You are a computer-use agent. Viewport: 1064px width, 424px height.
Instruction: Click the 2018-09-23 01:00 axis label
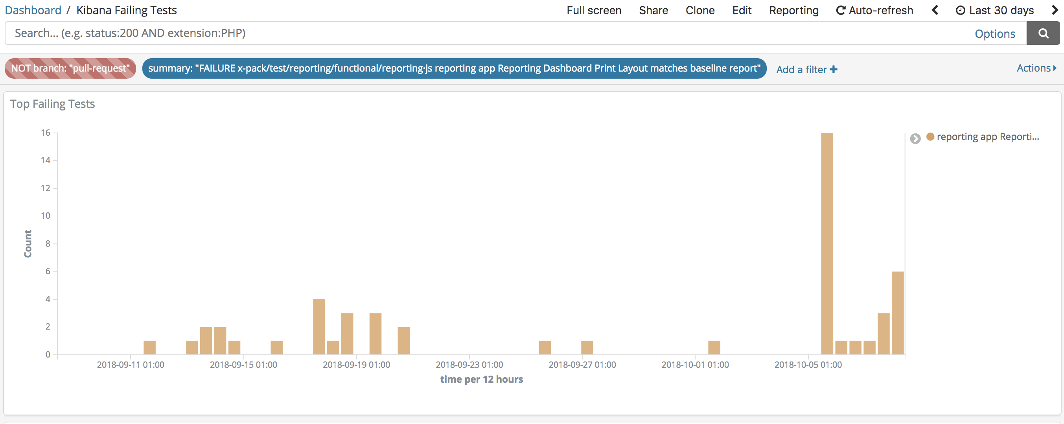(469, 365)
